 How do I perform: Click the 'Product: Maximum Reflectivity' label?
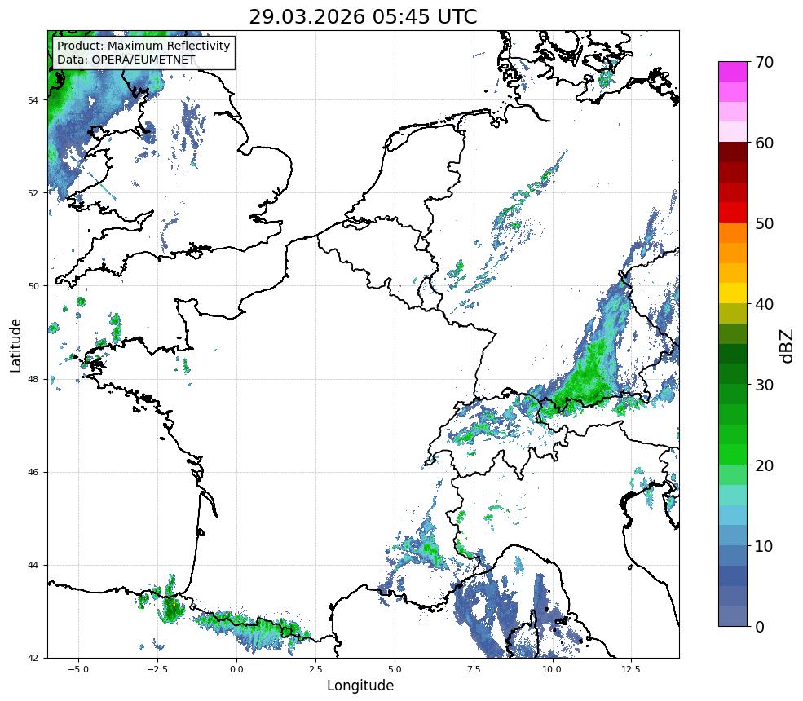[x=143, y=46]
